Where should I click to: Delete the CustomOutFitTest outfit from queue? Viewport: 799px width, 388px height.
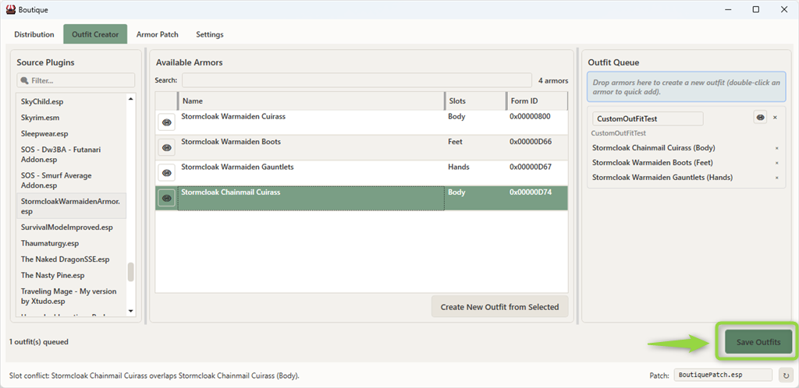(x=775, y=118)
